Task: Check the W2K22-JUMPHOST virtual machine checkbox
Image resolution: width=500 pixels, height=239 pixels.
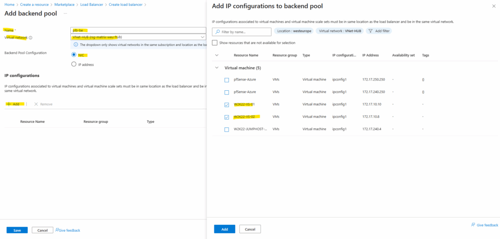Action: pyautogui.click(x=227, y=129)
